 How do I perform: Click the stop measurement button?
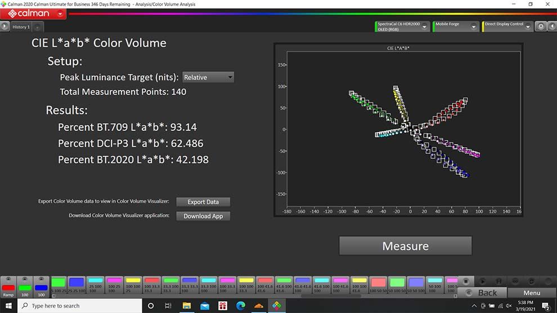466,282
